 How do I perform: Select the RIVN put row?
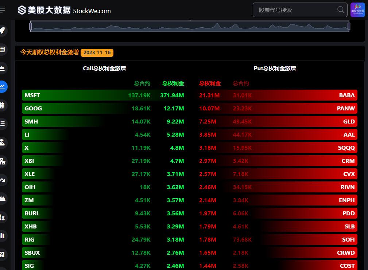278,187
